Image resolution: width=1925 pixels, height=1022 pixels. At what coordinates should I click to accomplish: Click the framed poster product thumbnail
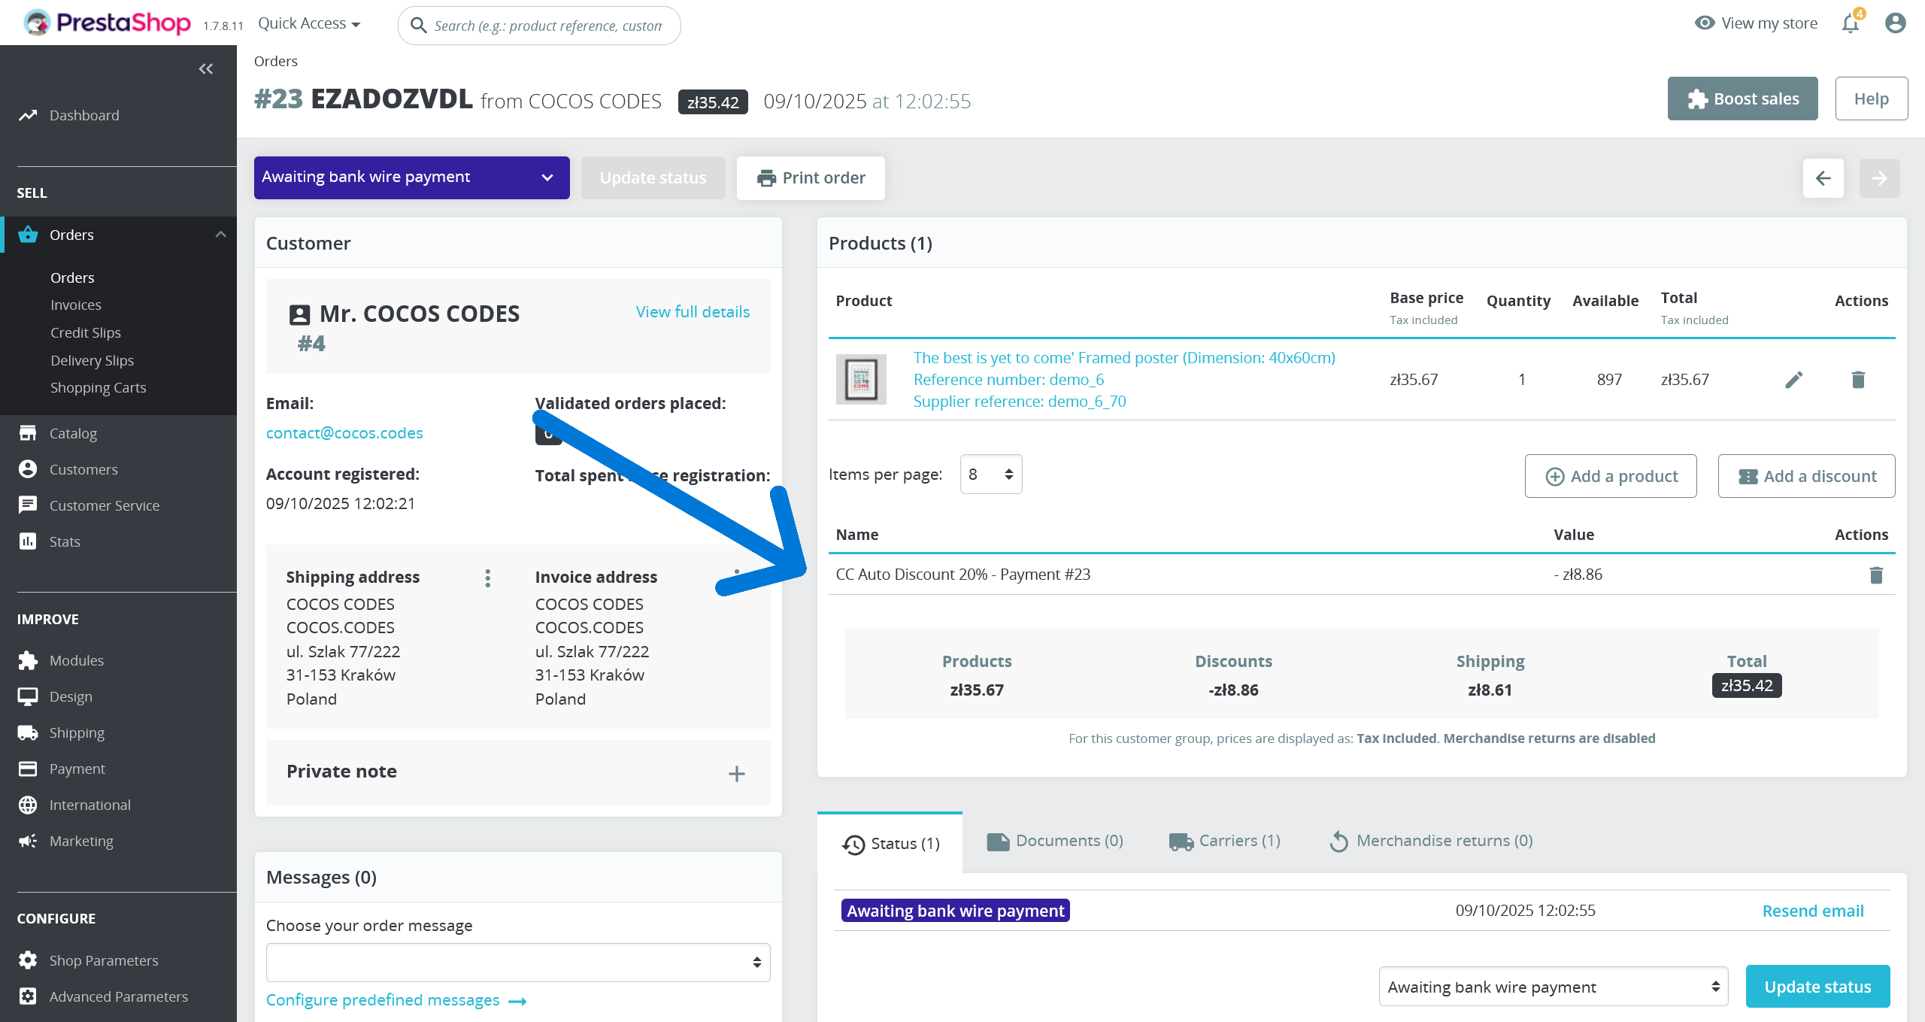[x=860, y=379]
